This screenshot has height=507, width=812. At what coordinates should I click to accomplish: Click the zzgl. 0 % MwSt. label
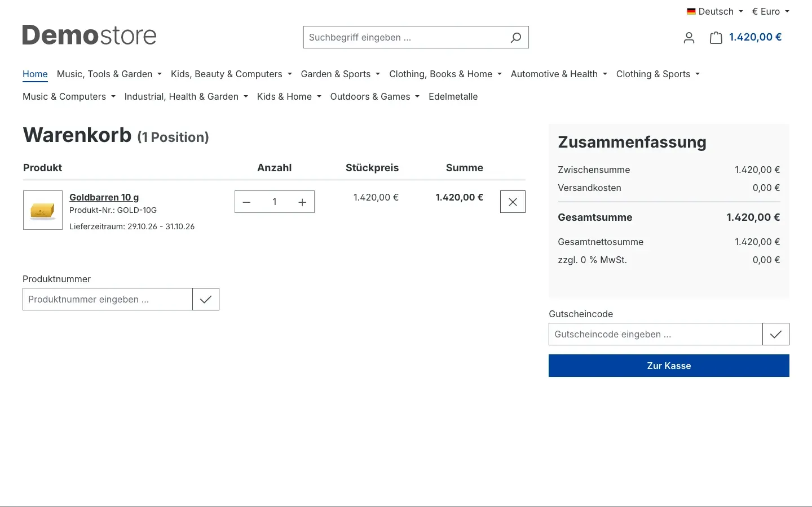click(592, 260)
